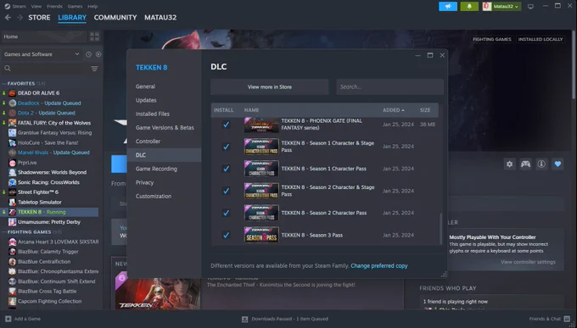Open the notifications bell icon
Screen dimensions: 577x328
point(469,6)
